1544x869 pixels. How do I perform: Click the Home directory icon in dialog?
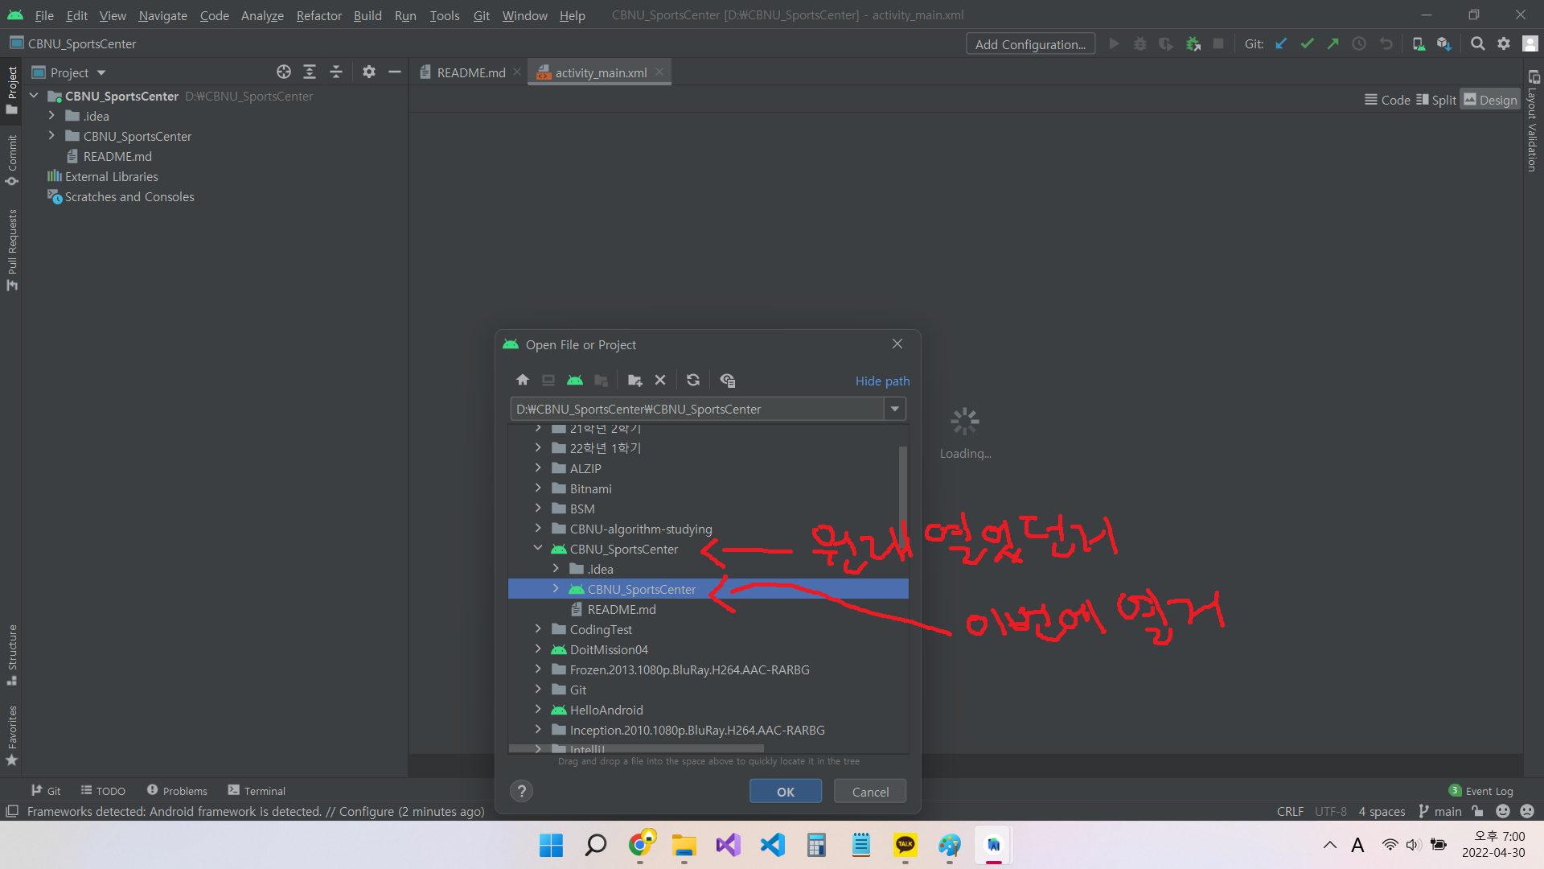tap(523, 380)
